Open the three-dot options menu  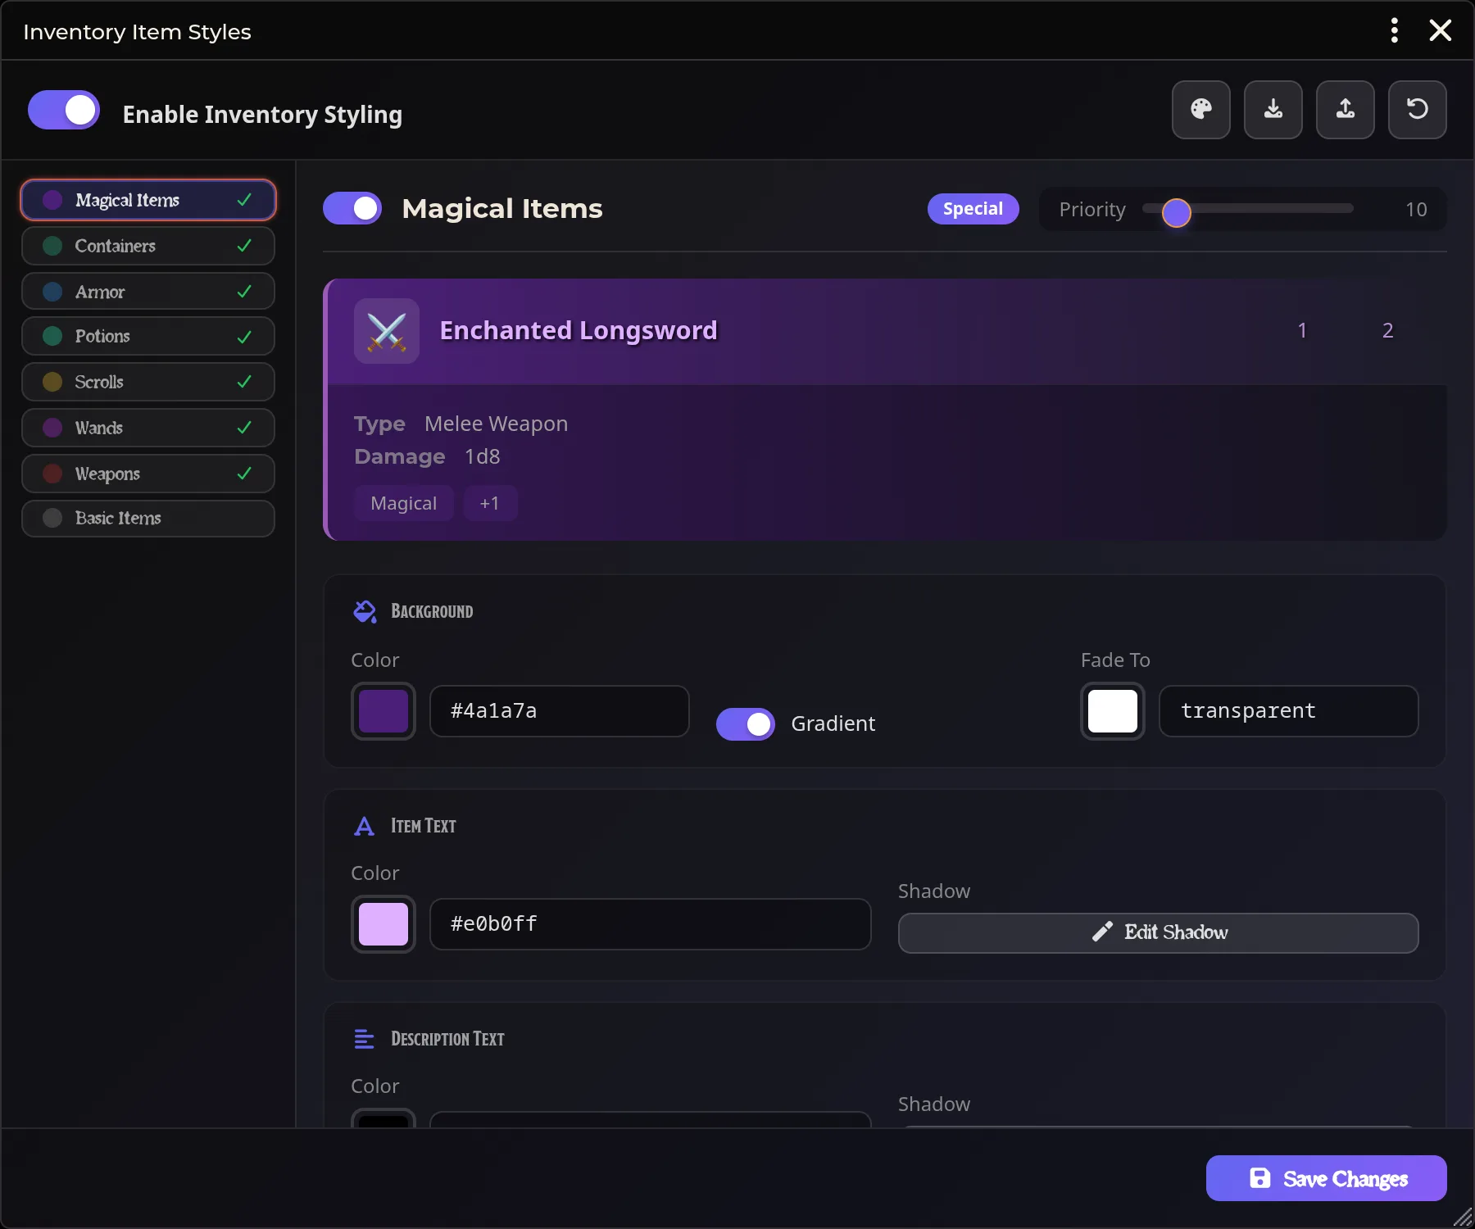1394,30
